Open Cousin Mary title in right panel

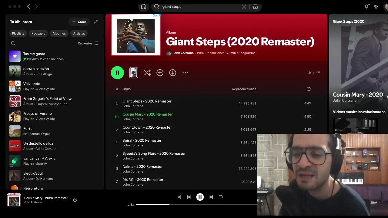pyautogui.click(x=358, y=94)
